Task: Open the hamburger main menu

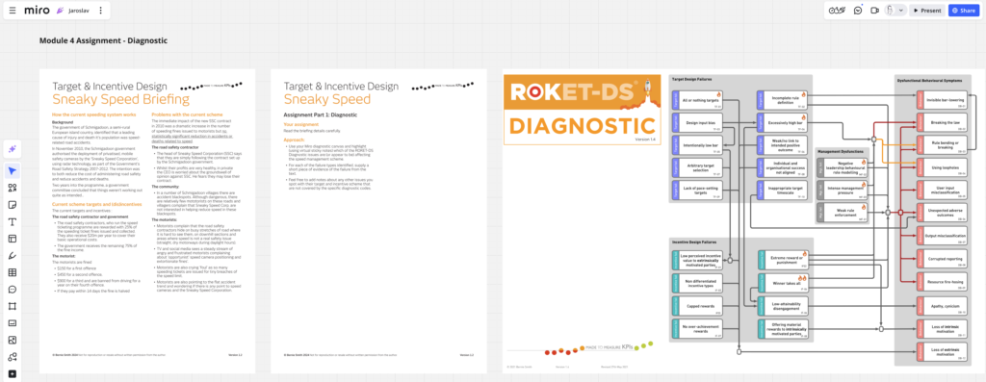Action: tap(13, 11)
